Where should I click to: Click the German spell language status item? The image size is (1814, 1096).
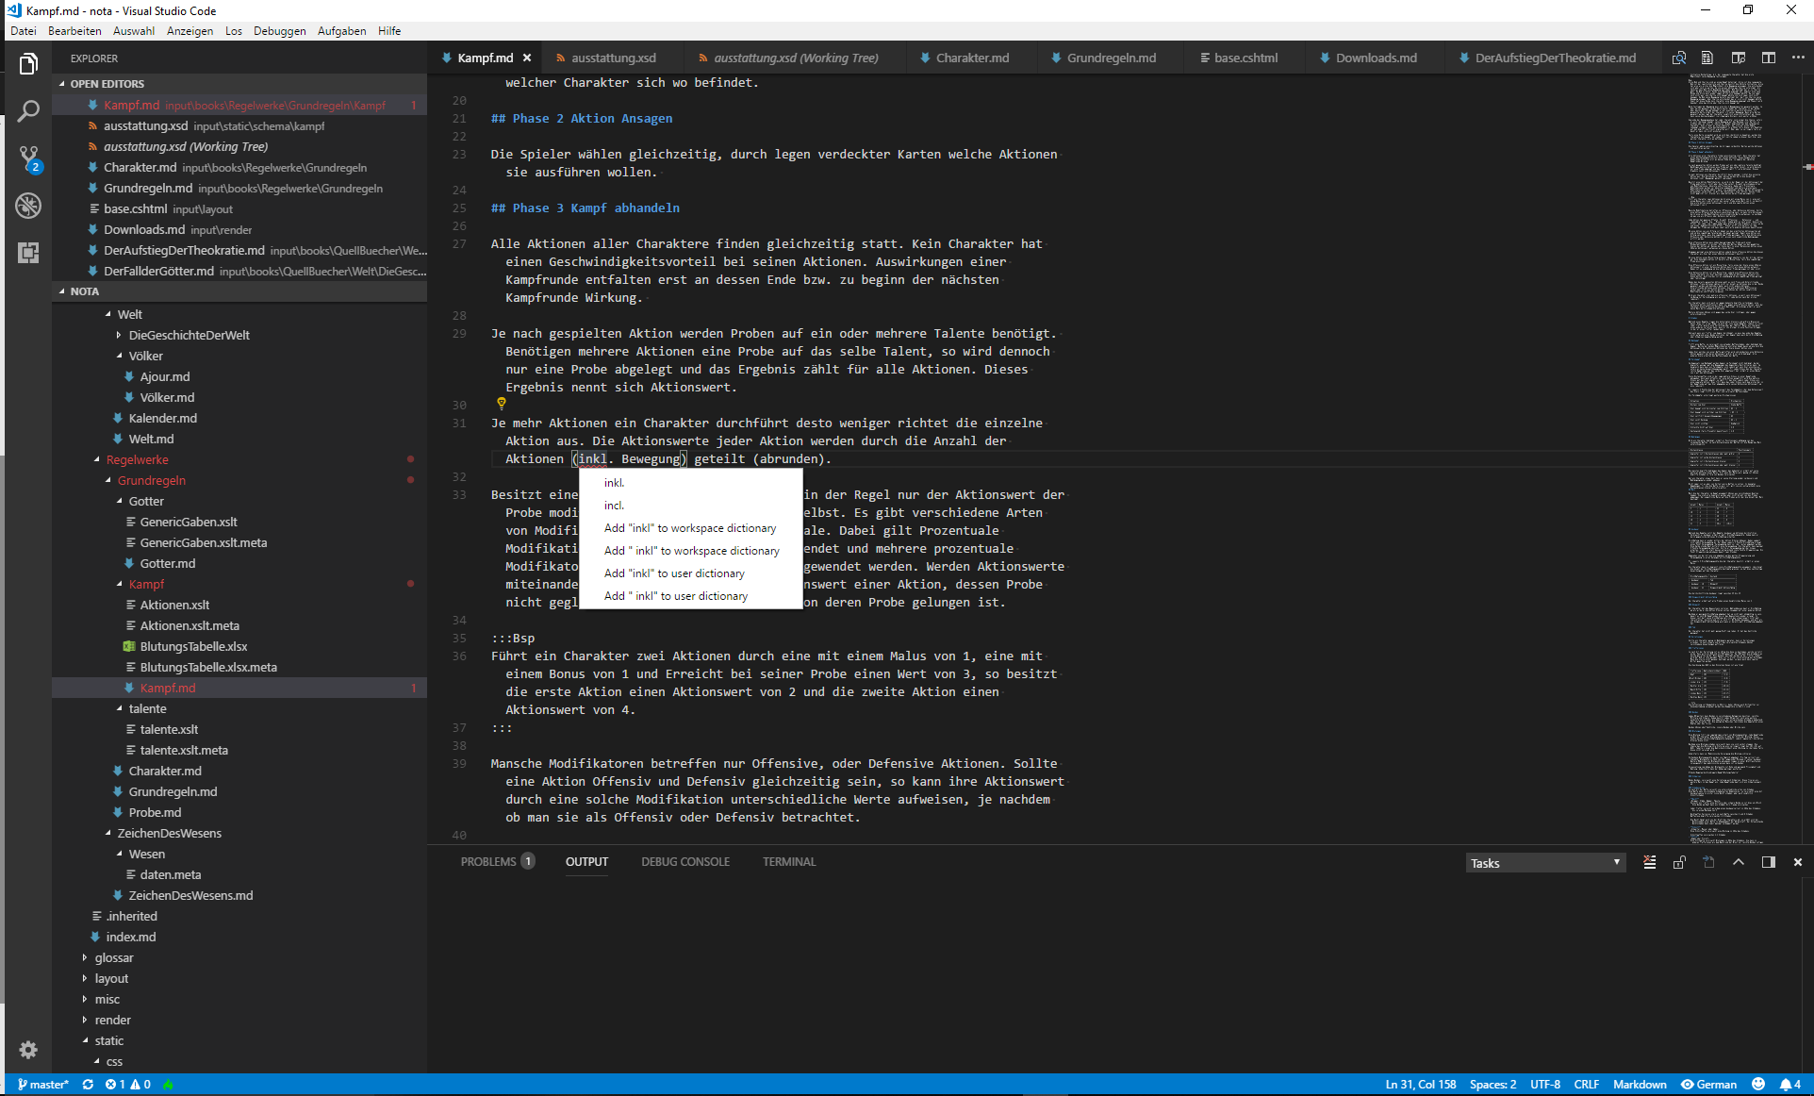click(x=1708, y=1085)
